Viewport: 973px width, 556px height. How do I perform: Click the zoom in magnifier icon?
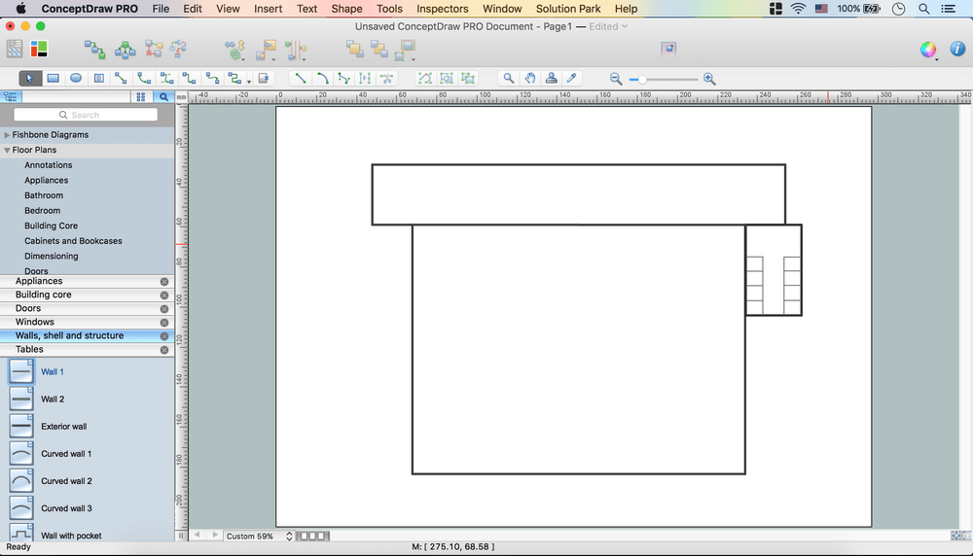[709, 79]
